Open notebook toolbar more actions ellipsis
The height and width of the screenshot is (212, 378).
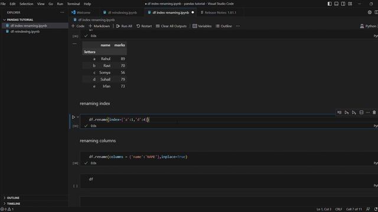click(x=238, y=26)
